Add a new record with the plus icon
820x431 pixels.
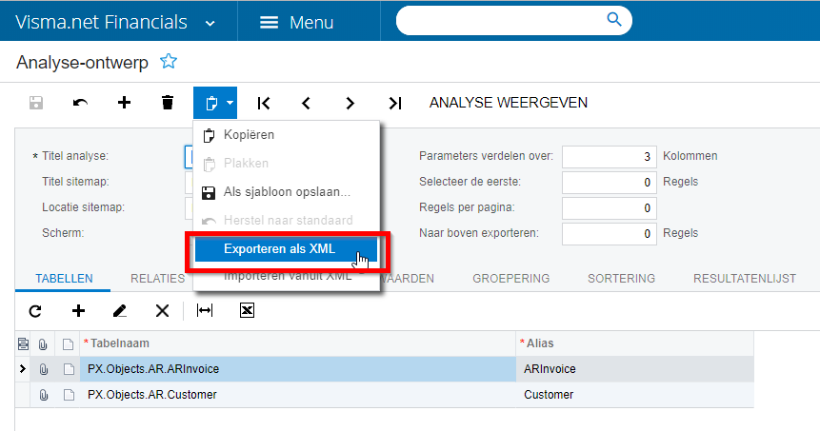pyautogui.click(x=124, y=103)
